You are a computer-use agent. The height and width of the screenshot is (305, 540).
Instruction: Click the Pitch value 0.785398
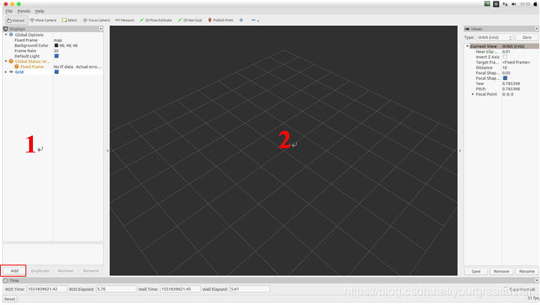[511, 89]
